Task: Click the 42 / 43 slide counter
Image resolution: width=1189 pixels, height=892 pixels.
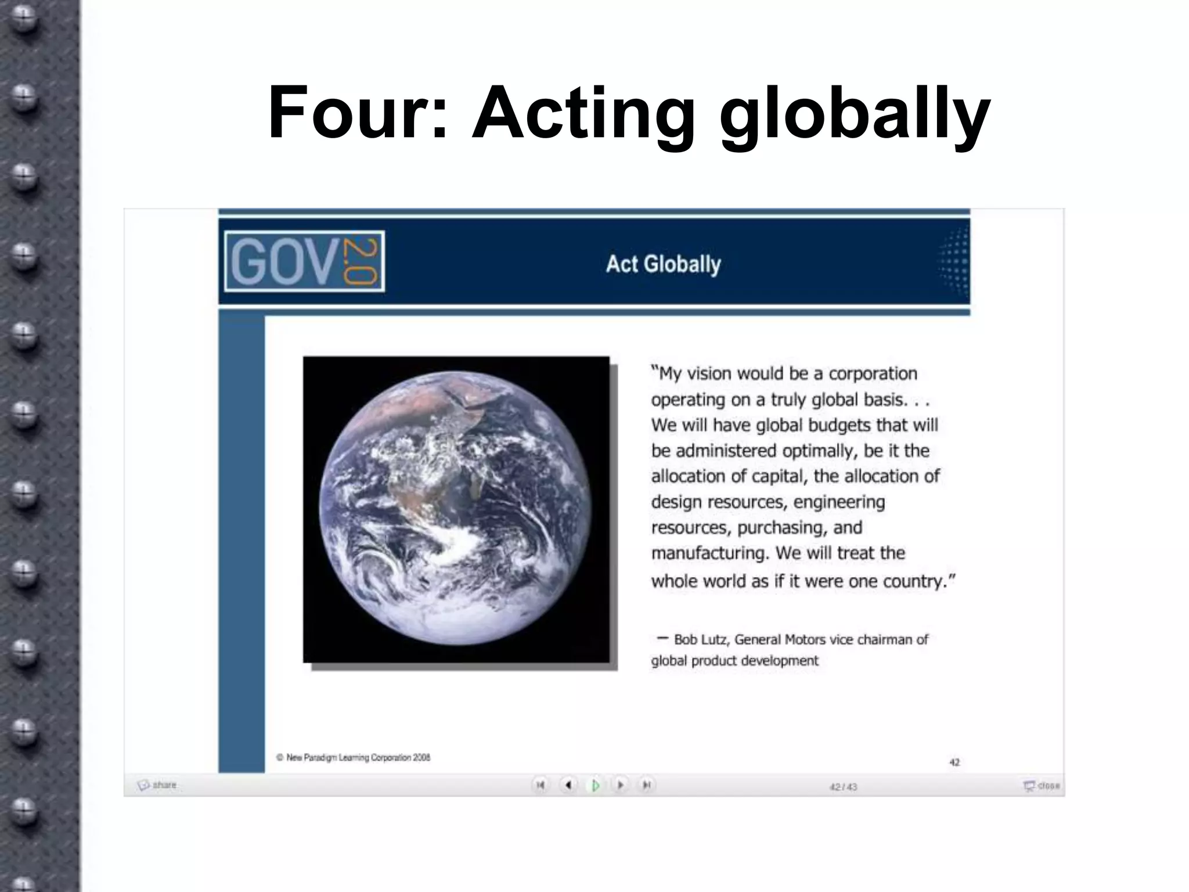Action: point(843,787)
